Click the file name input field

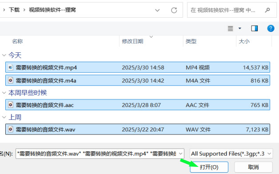pyautogui.click(x=100, y=154)
